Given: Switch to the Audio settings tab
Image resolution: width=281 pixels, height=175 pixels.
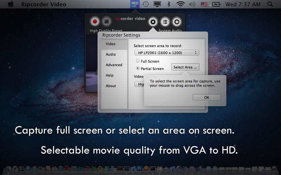Looking at the screenshot, I should pyautogui.click(x=111, y=54).
